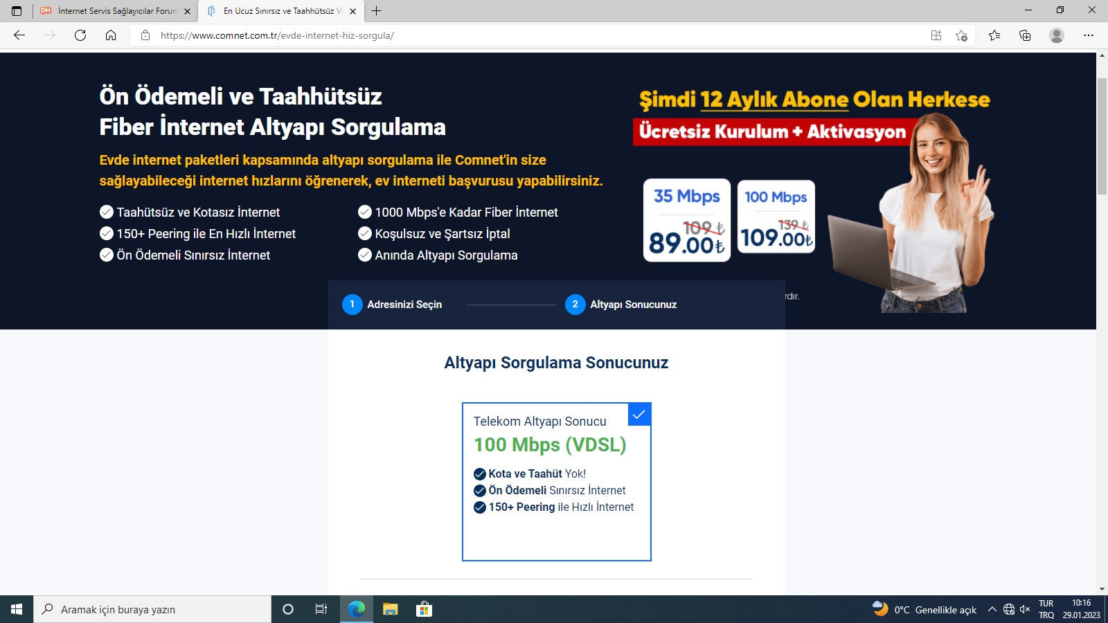Open the clock showing 10:16
This screenshot has height=623, width=1108.
1082,609
